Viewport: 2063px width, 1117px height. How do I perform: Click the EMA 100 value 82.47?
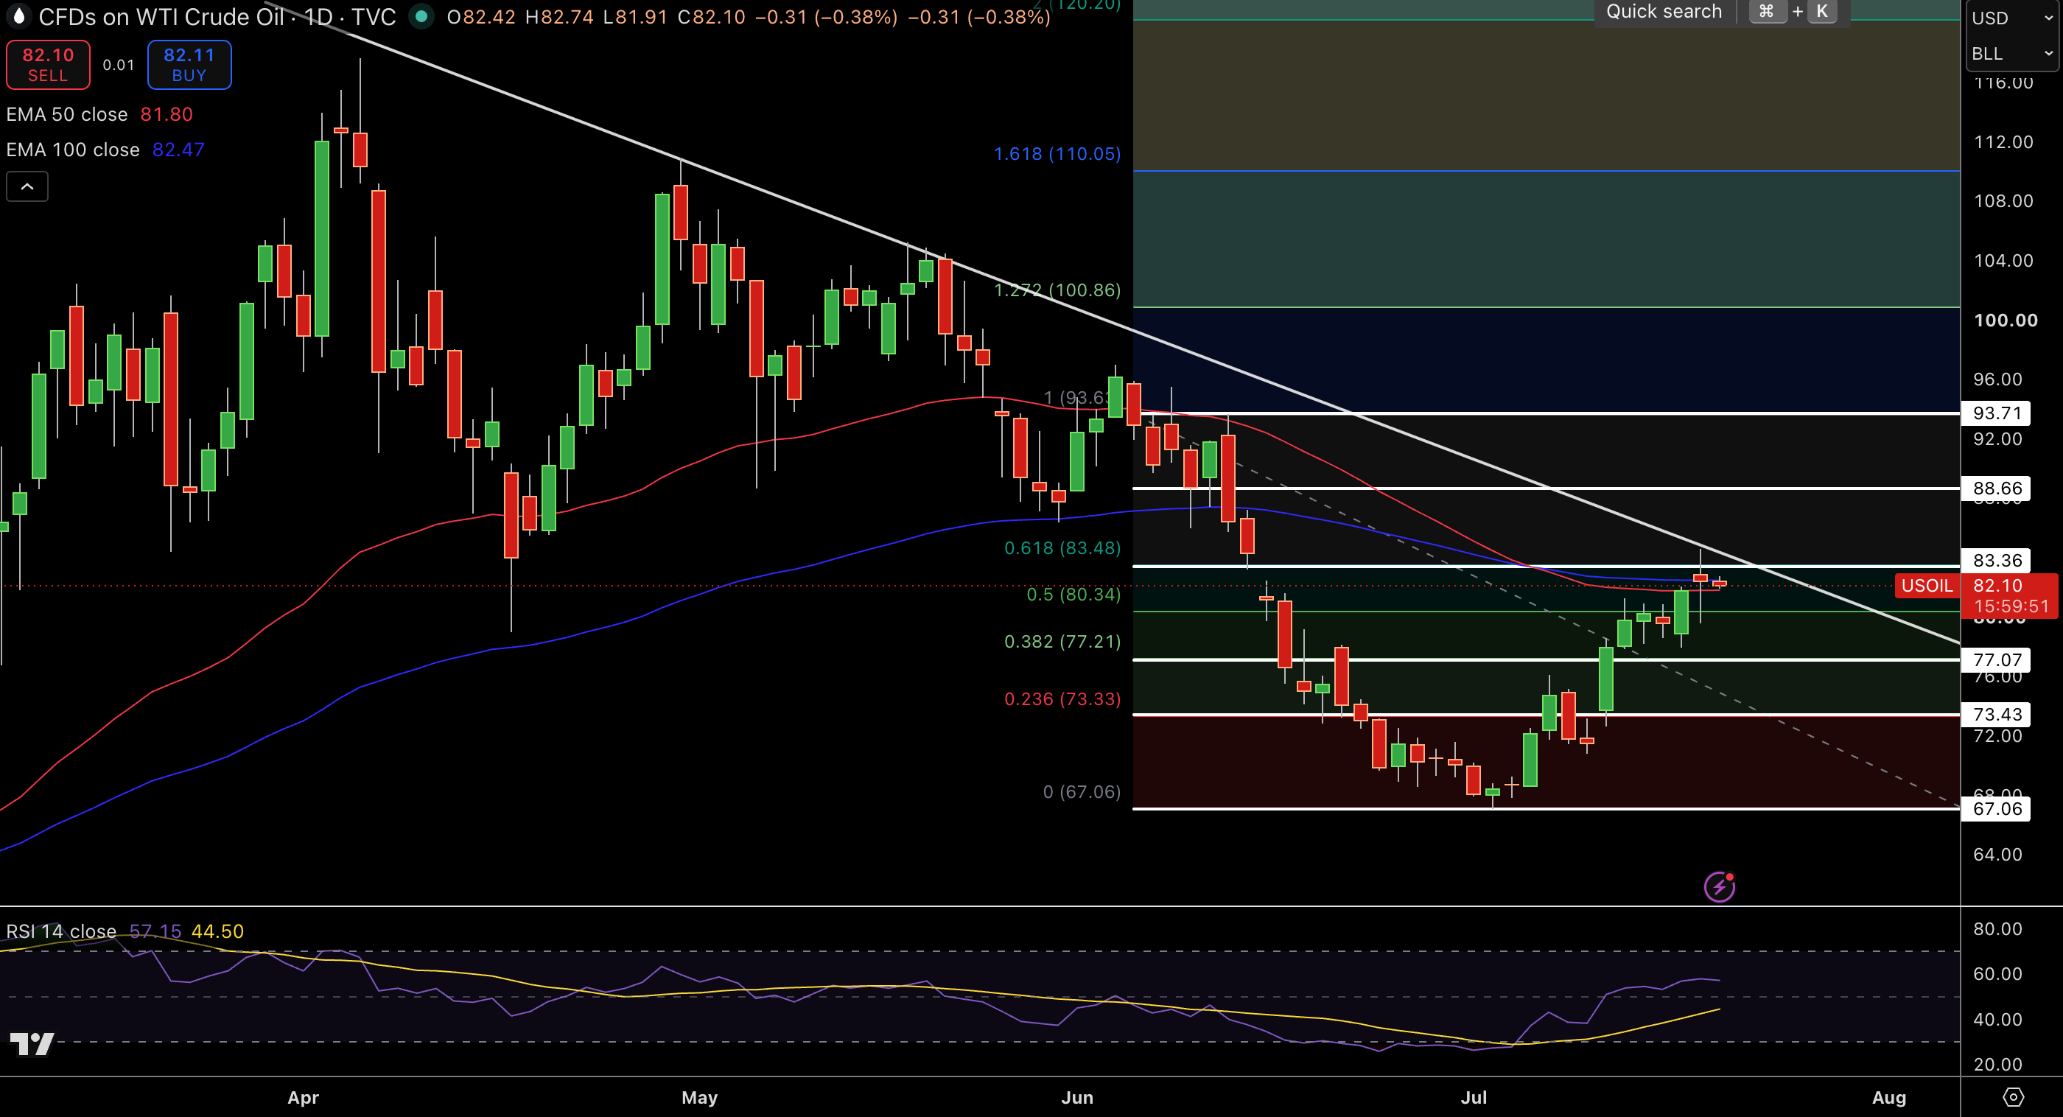(178, 150)
